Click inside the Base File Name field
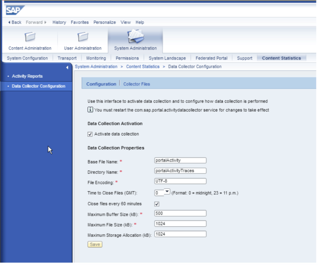 click(180, 160)
